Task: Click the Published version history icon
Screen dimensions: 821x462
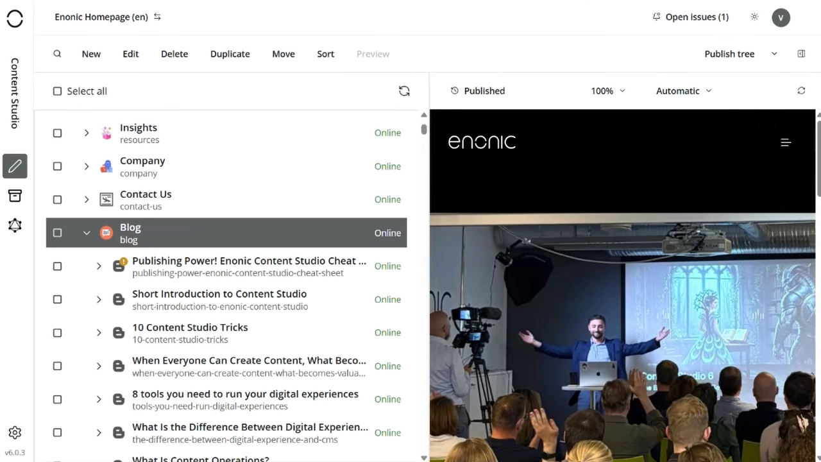Action: 455,90
